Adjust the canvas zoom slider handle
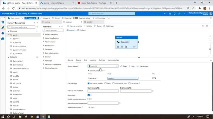 click(210, 49)
